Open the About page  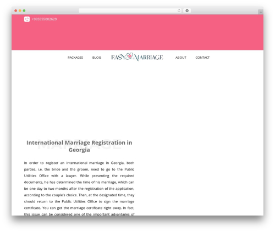pyautogui.click(x=181, y=58)
